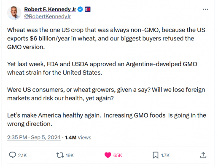The height and width of the screenshot is (166, 218).
Task: Click the tweet paragraph starting "Wheat was the one"
Action: (106, 38)
